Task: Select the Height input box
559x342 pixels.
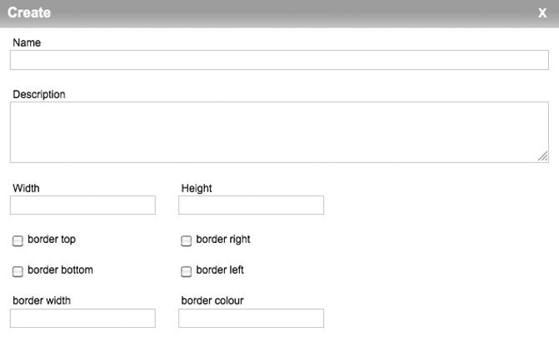Action: [x=251, y=205]
